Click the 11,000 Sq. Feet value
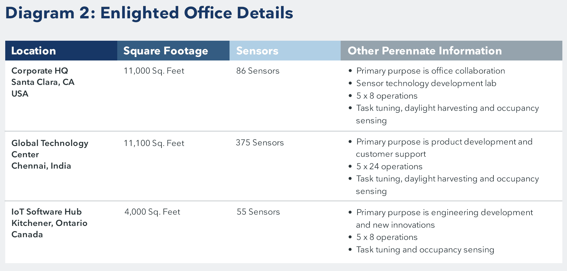Image resolution: width=567 pixels, height=271 pixels. 154,71
